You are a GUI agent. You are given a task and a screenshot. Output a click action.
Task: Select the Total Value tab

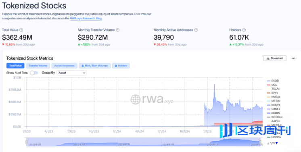pyautogui.click(x=15, y=66)
